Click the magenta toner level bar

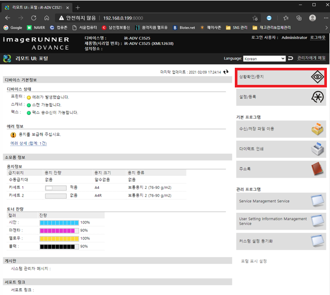point(59,231)
